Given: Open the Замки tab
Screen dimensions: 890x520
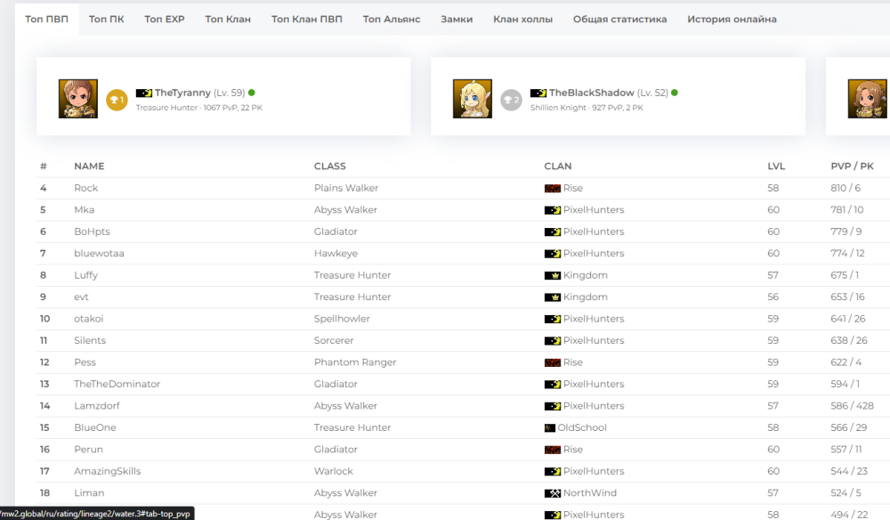Looking at the screenshot, I should (457, 19).
